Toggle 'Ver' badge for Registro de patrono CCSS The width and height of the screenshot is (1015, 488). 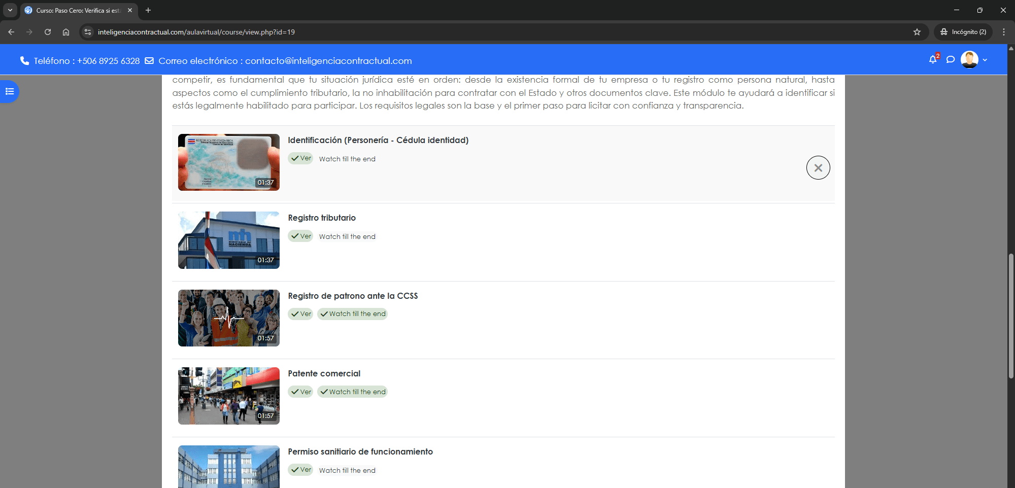[x=300, y=314]
